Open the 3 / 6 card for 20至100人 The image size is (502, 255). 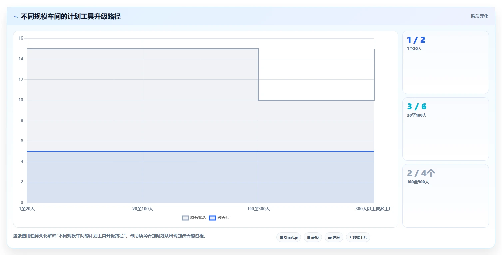(445, 129)
